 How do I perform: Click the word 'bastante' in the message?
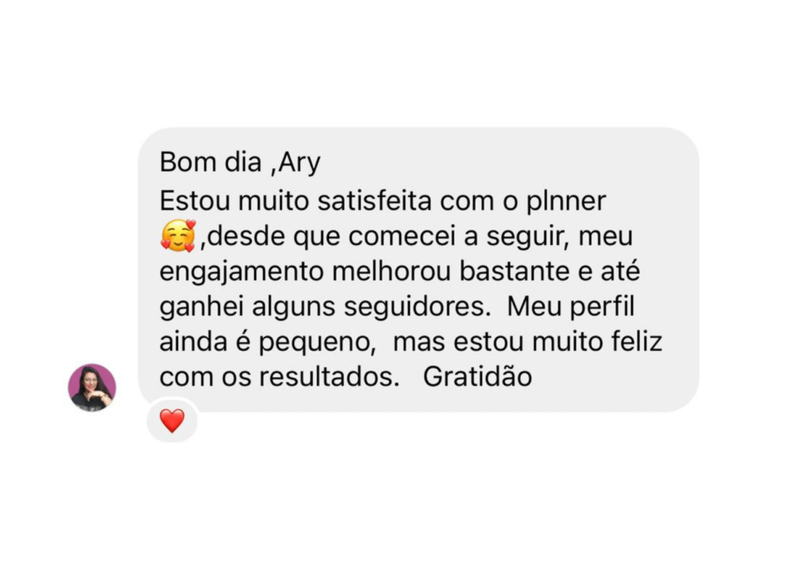tap(514, 271)
